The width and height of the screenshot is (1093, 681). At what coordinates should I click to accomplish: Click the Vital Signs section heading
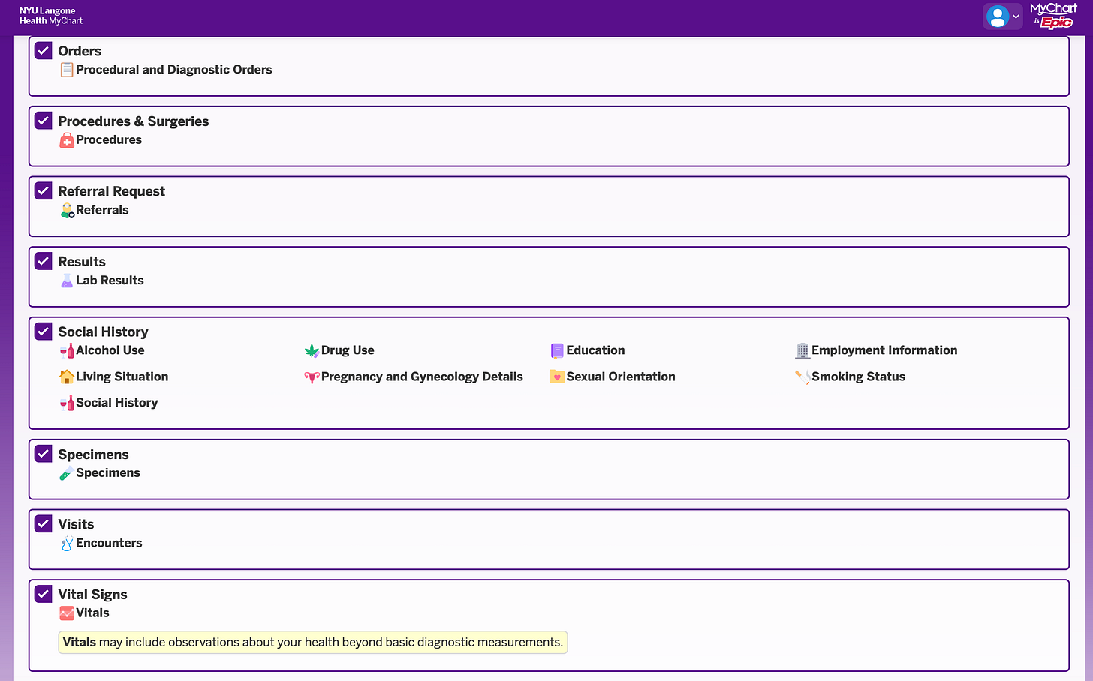pos(92,595)
